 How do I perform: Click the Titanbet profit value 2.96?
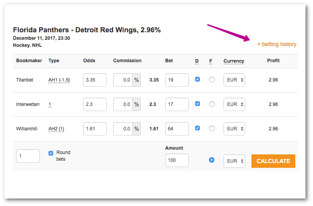point(273,80)
